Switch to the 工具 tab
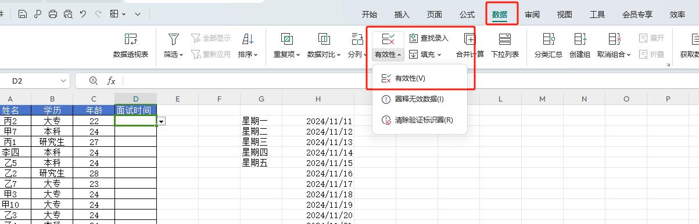699x224 pixels. [x=597, y=15]
